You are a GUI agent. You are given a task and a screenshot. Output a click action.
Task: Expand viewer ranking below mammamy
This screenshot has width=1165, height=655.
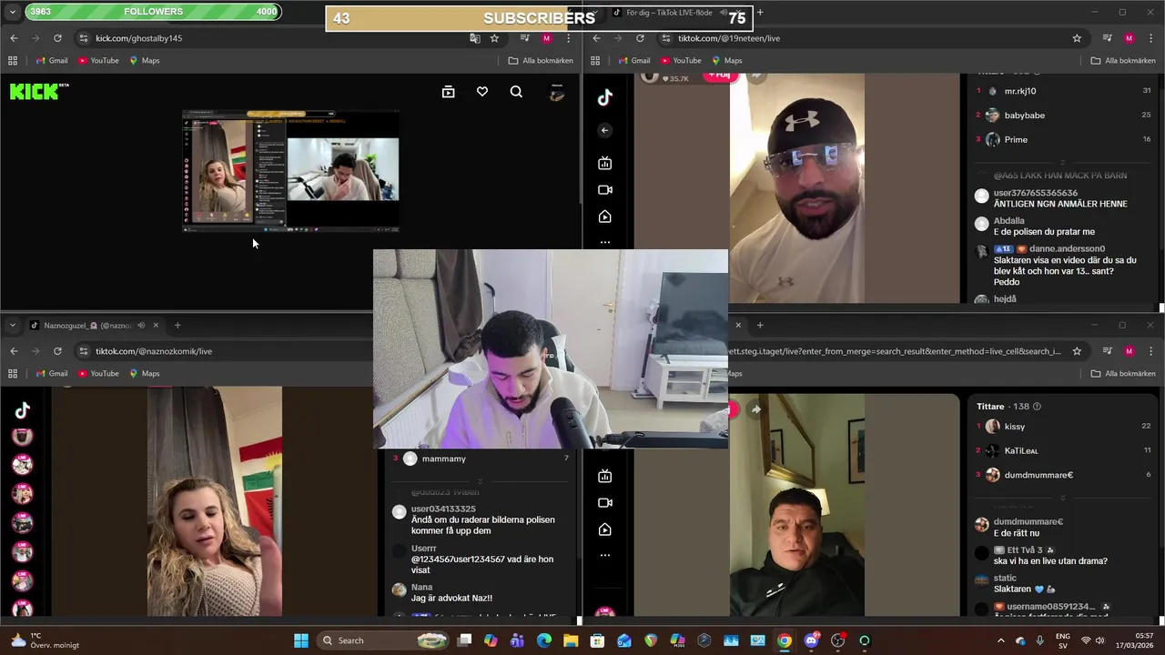[480, 481]
